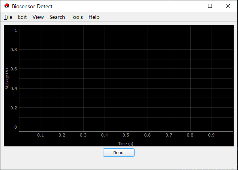
Task: Click the Voltage (V) axis label
Action: (7, 78)
